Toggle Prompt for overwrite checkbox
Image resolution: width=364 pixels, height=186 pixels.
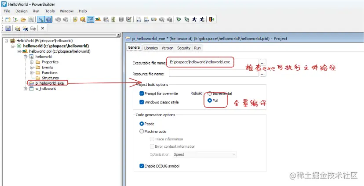tap(142, 93)
